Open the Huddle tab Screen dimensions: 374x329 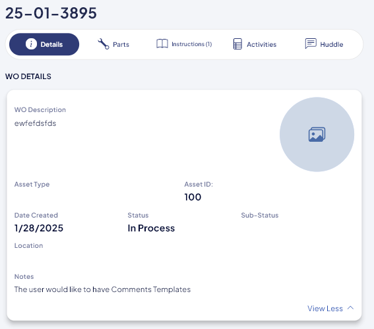click(324, 44)
